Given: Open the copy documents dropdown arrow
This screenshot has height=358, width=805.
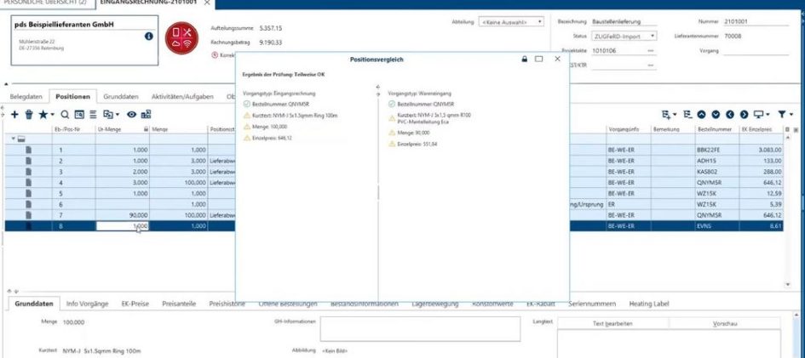Looking at the screenshot, I should coord(117,116).
